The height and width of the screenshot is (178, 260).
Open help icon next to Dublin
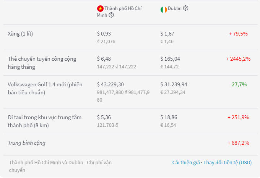coord(185,8)
